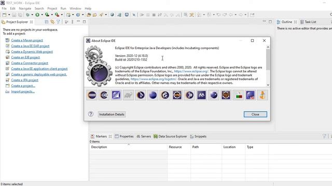Click About dialog scrollbar up arrow
Screen dimensions: 332x186
(x=268, y=47)
